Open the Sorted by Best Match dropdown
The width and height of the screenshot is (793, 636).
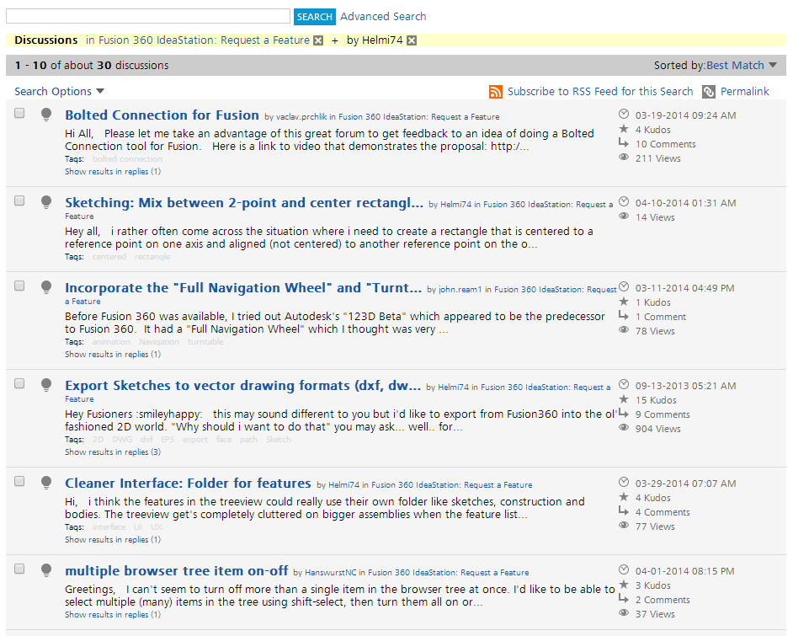click(741, 65)
